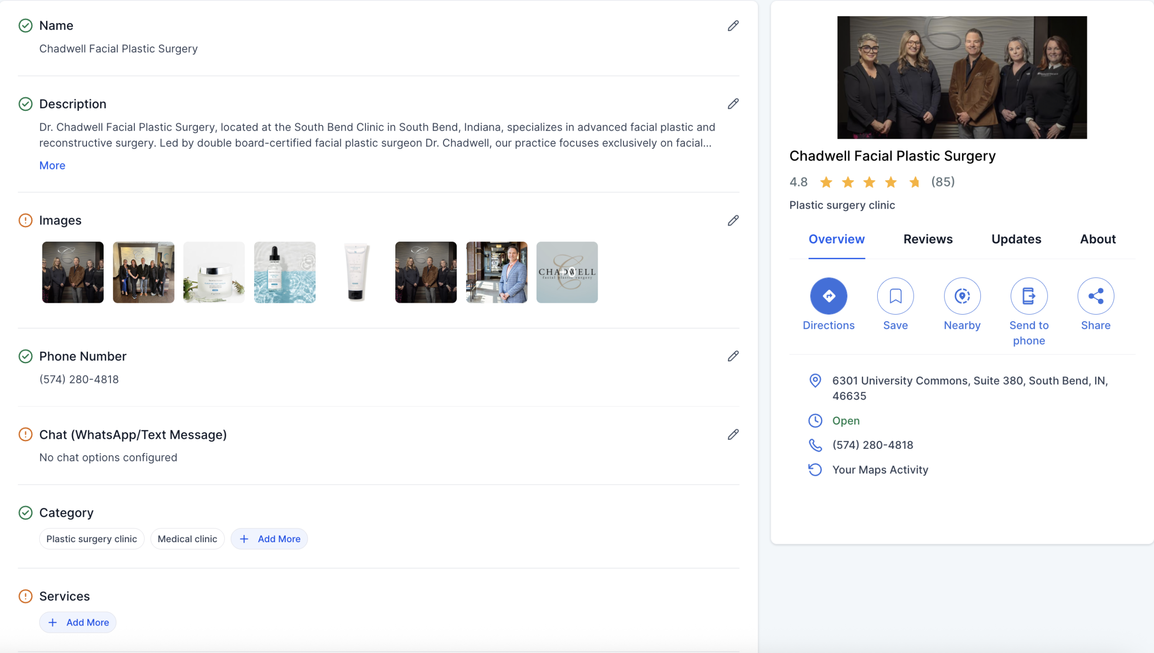
Task: Click 'No chat options configured' text
Action: (108, 458)
